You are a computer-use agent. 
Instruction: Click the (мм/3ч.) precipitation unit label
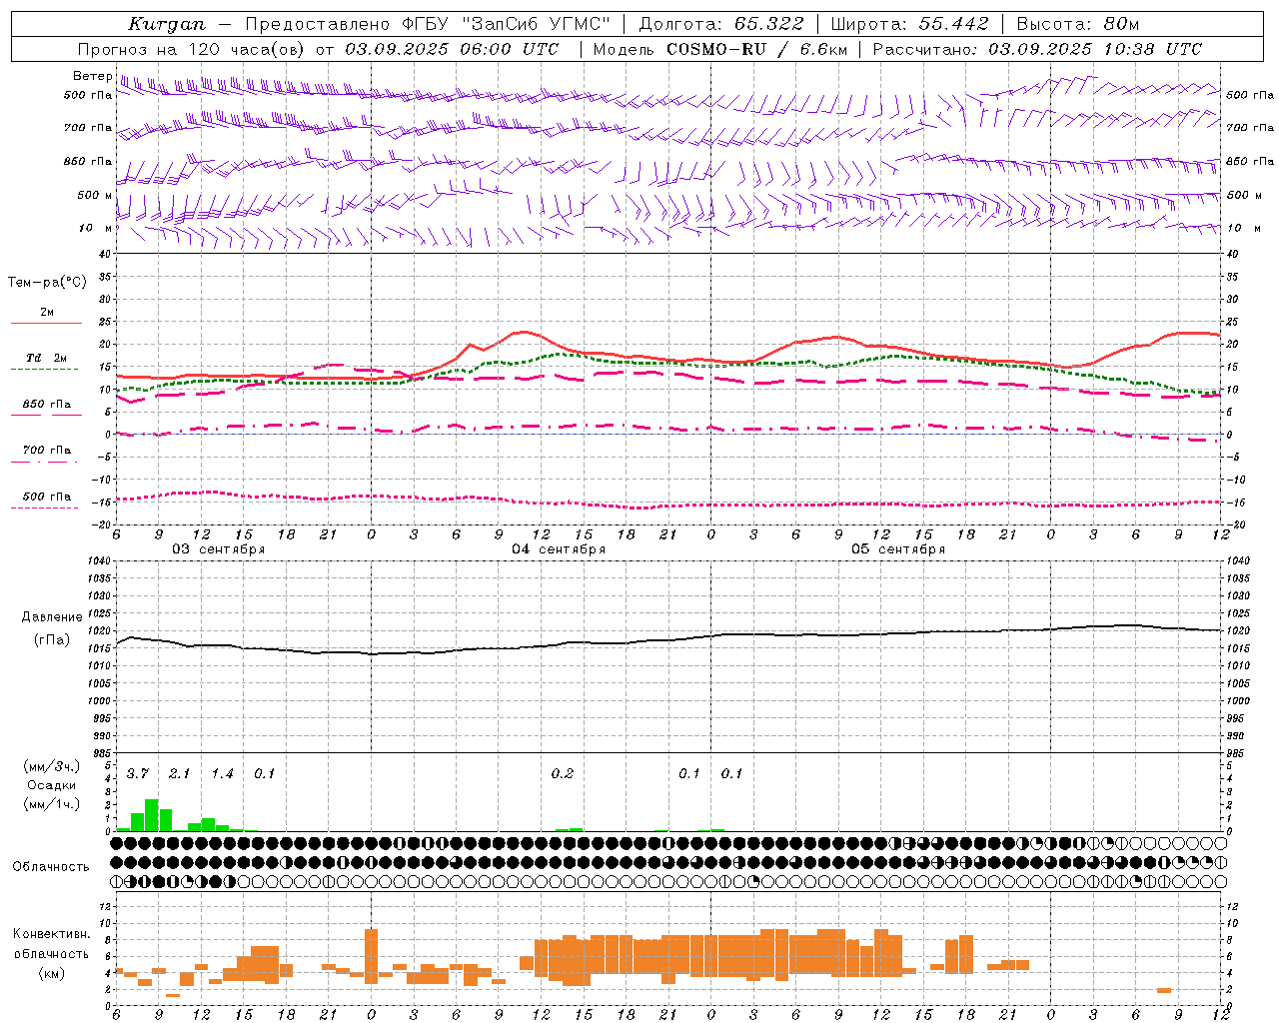pos(52,766)
